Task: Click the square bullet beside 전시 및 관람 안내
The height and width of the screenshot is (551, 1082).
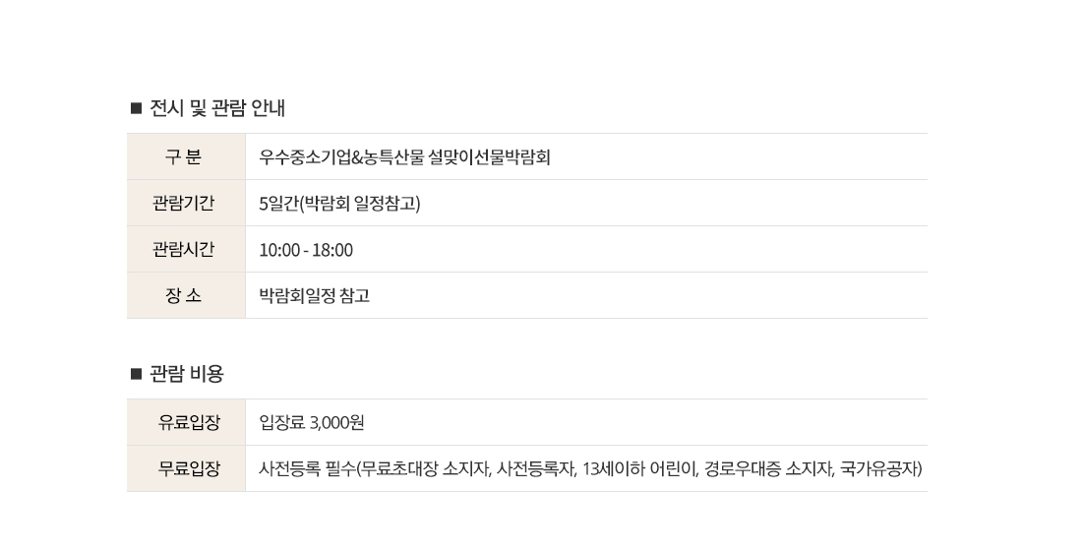Action: point(137,108)
